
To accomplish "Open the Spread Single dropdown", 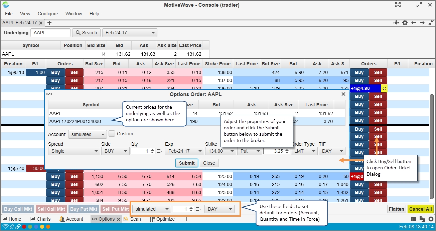I will 74,151.
